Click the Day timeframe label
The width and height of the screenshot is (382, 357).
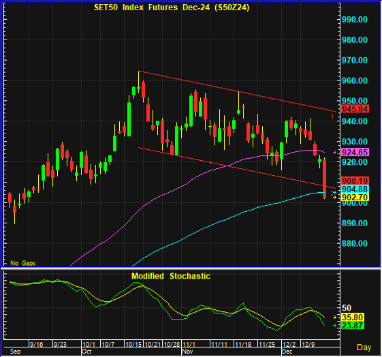364,347
